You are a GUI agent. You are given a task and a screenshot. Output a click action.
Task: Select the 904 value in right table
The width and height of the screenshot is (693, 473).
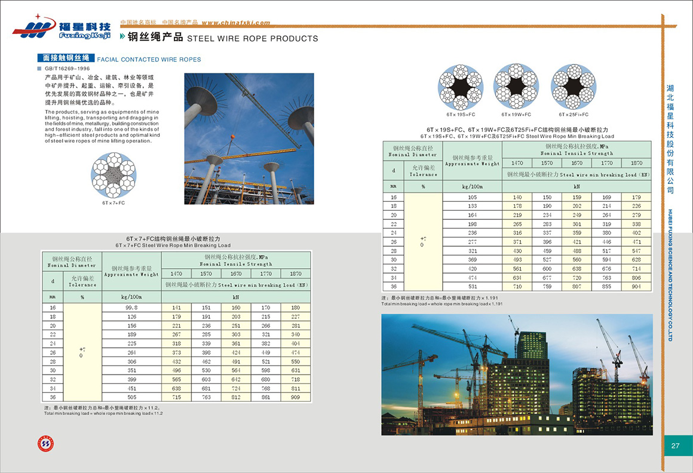click(x=636, y=287)
